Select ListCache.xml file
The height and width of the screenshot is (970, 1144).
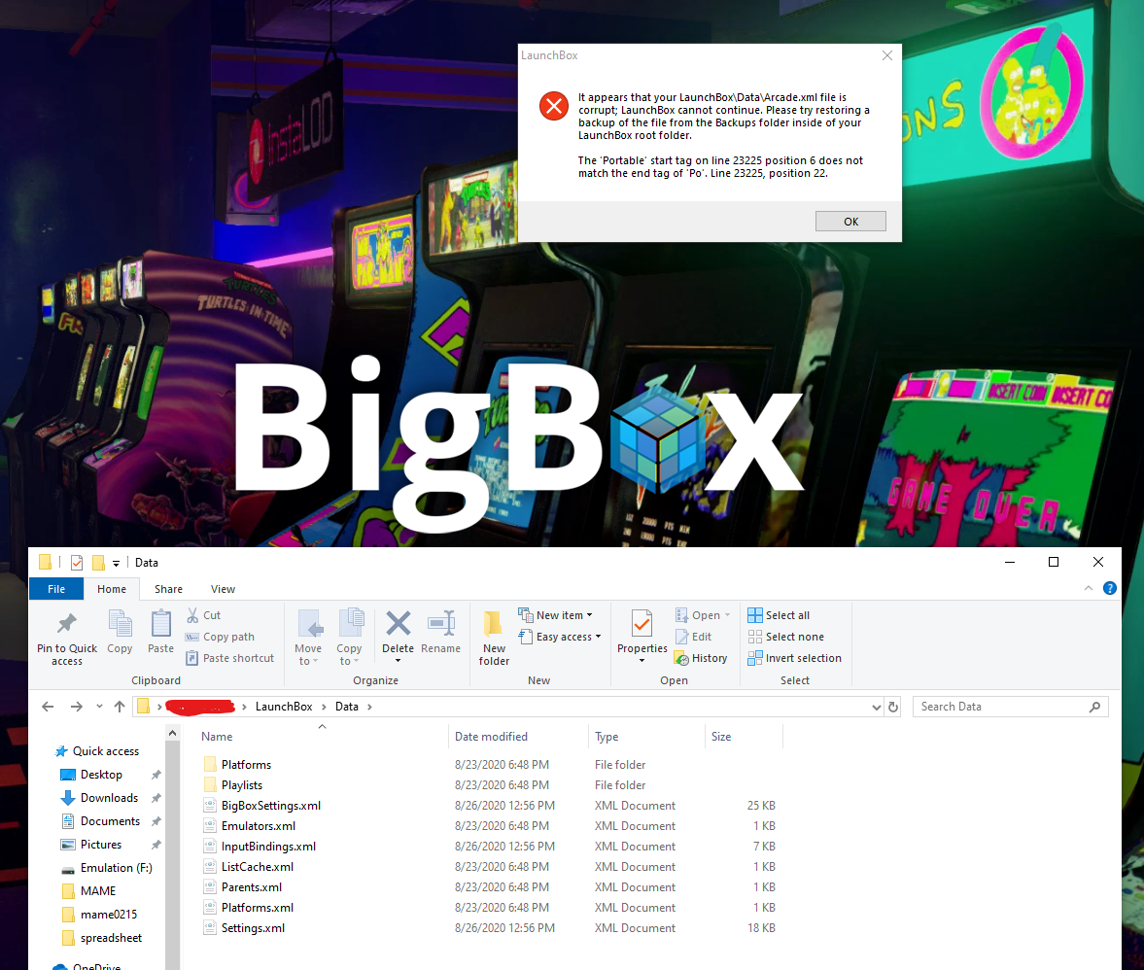[257, 866]
